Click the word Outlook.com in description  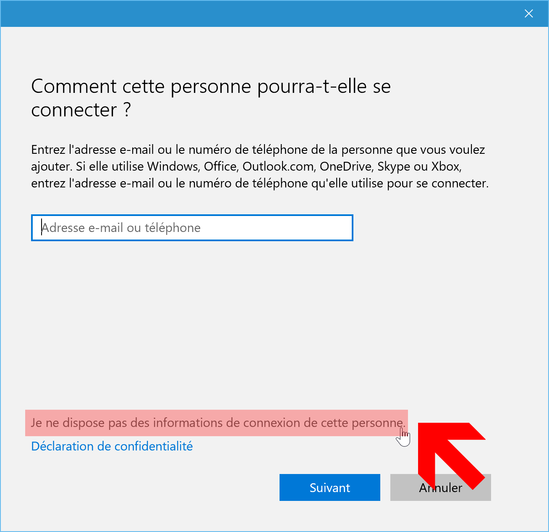tap(279, 166)
